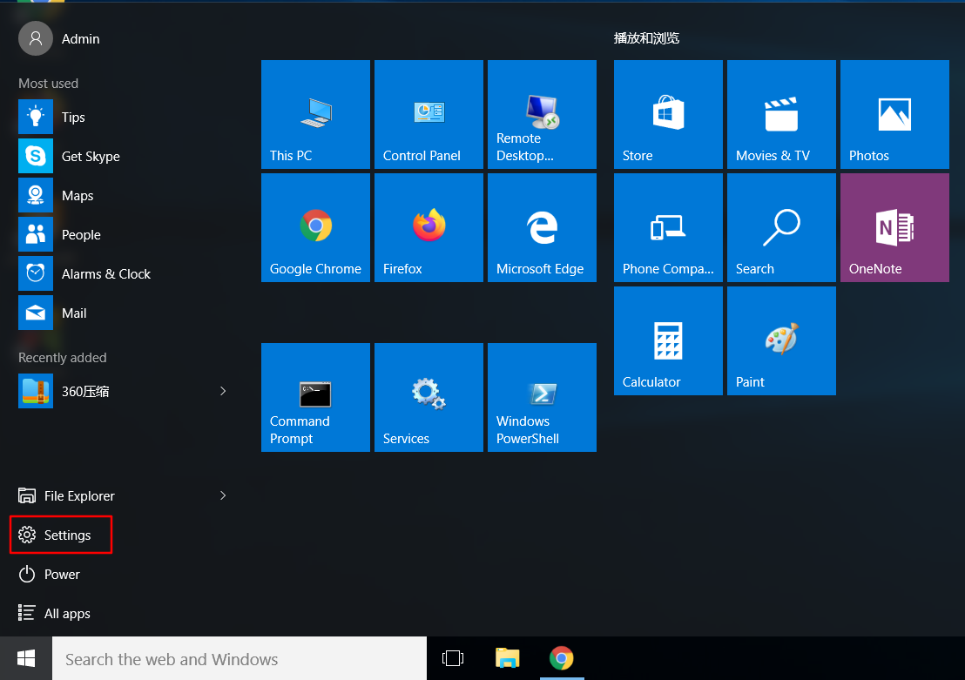This screenshot has width=965, height=680.
Task: Click the 播放和浏览 group header
Action: tap(646, 38)
